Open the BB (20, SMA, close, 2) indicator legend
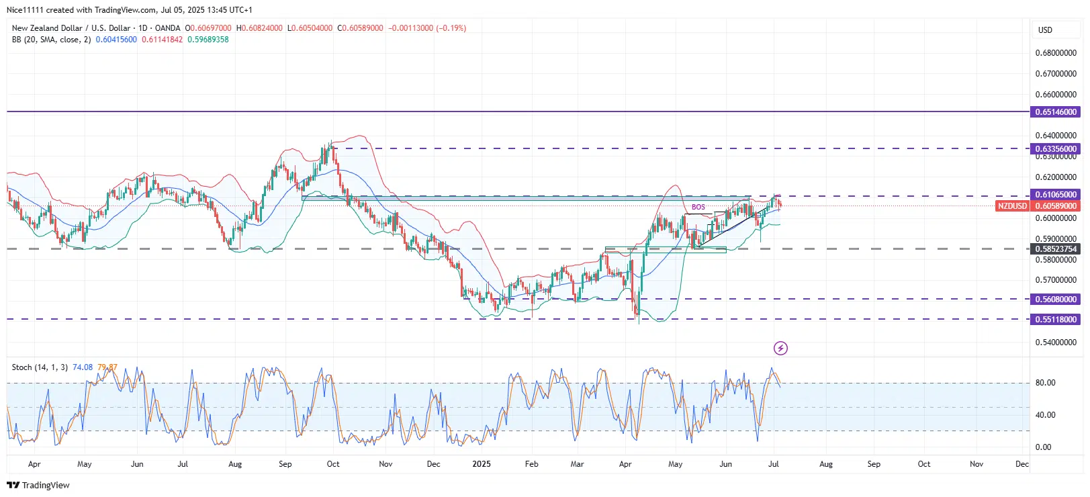Image resolution: width=1090 pixels, height=497 pixels. pos(51,40)
